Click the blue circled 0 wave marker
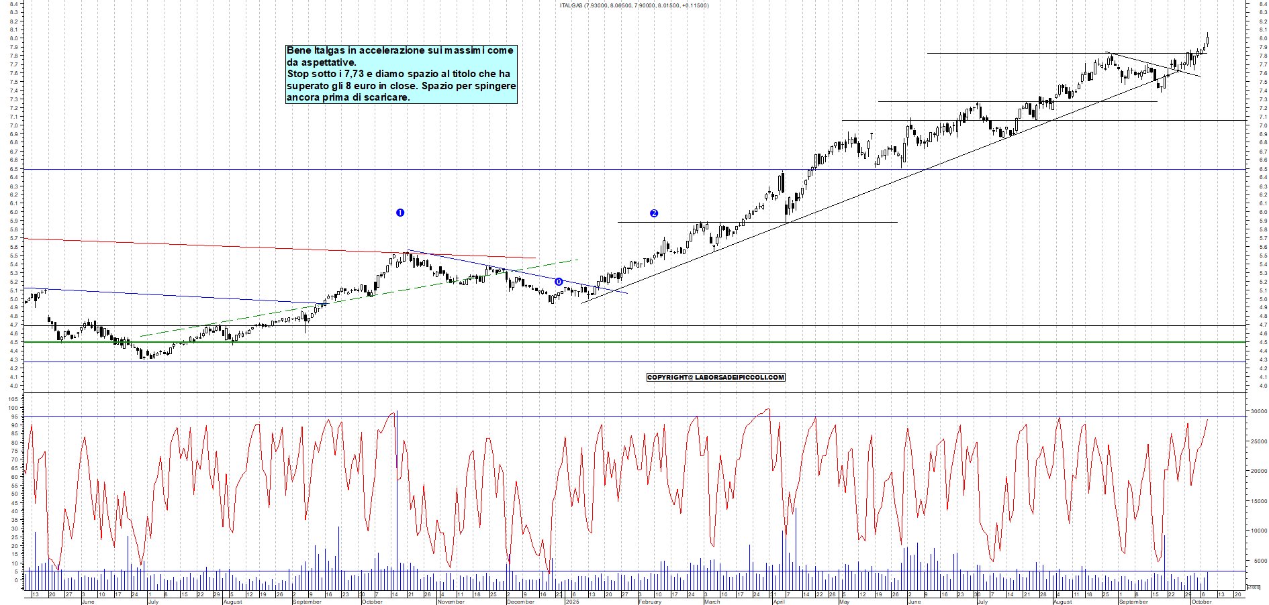The image size is (1269, 605). pos(559,282)
